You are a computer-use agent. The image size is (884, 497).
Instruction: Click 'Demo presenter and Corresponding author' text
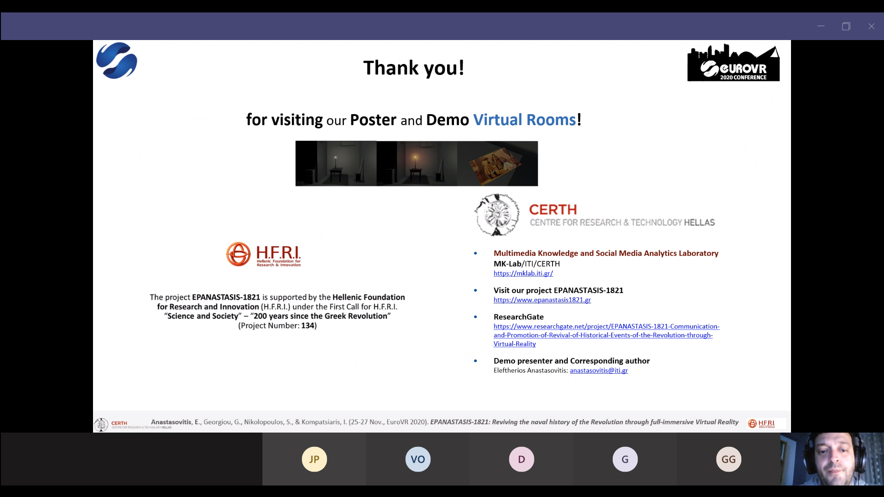click(x=571, y=361)
